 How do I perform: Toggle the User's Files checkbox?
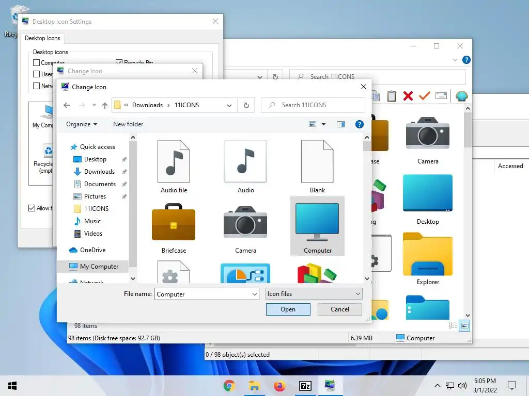pyautogui.click(x=37, y=74)
